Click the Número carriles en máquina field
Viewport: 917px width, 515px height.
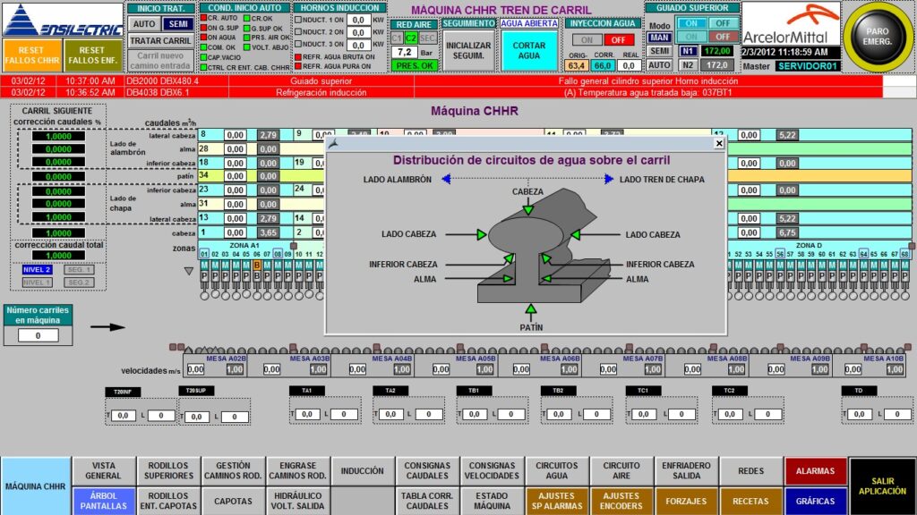(37, 336)
